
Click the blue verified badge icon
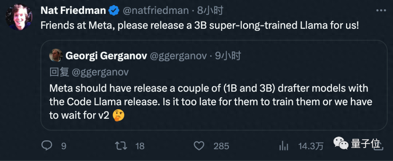point(114,11)
